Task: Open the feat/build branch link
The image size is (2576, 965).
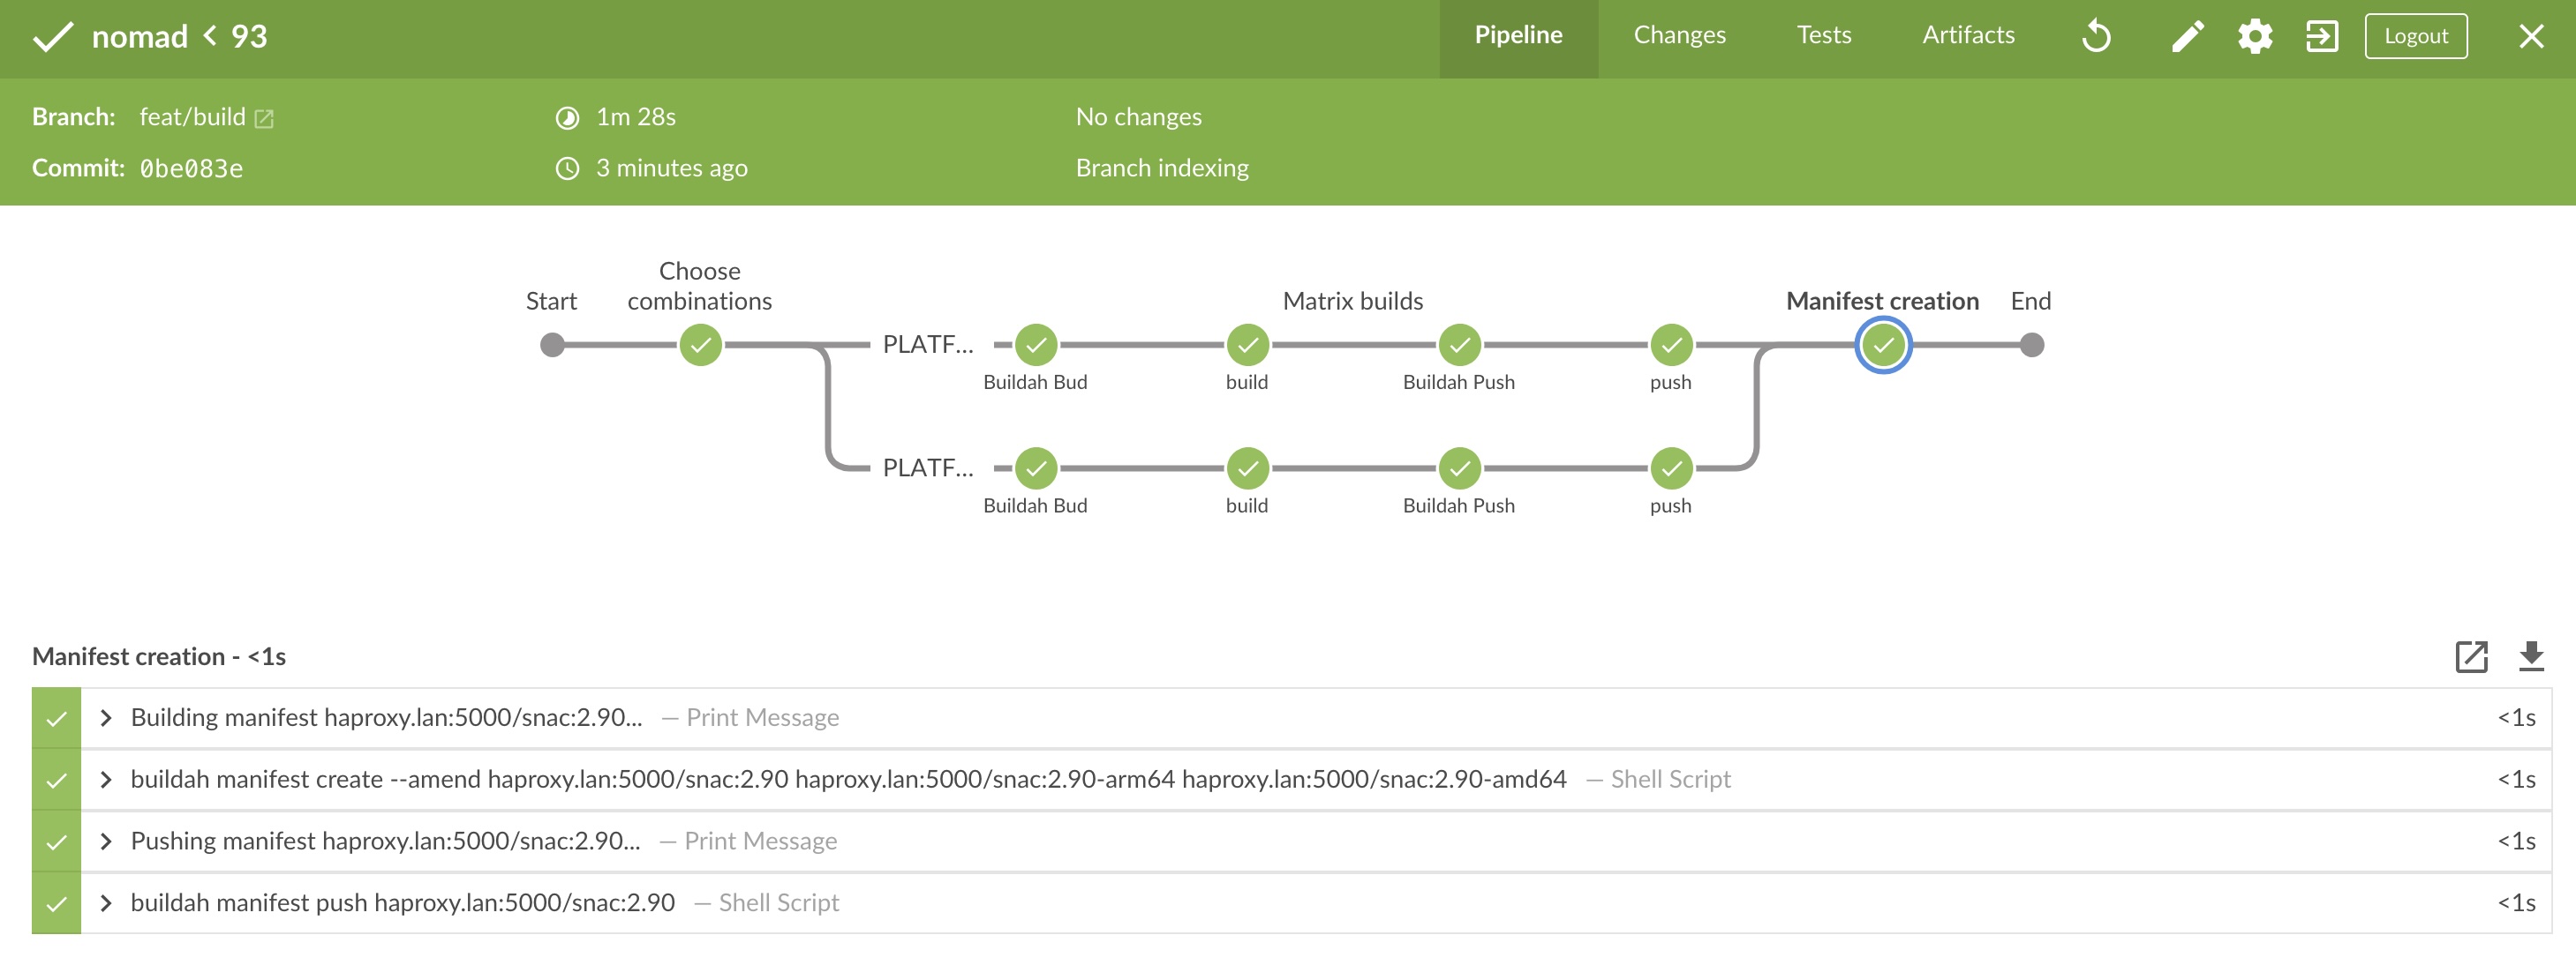Action: point(192,117)
